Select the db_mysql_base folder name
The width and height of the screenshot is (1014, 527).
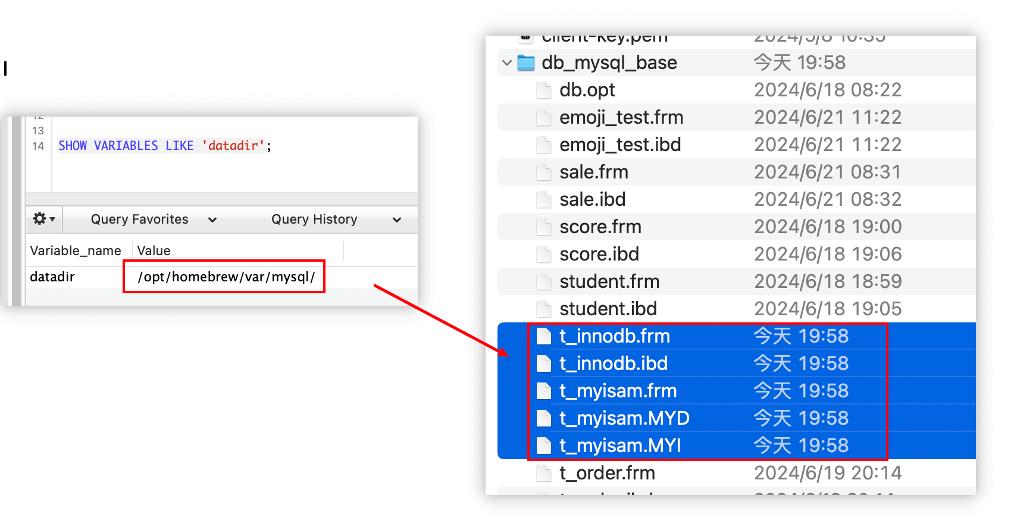609,62
